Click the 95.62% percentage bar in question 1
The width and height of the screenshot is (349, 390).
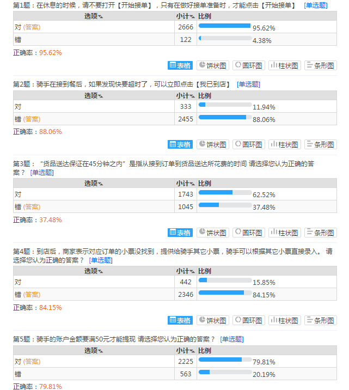224,26
